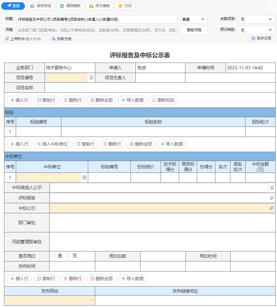Click the 投标报价 input in row 1
277x307 pixels.
[x=146, y=177]
